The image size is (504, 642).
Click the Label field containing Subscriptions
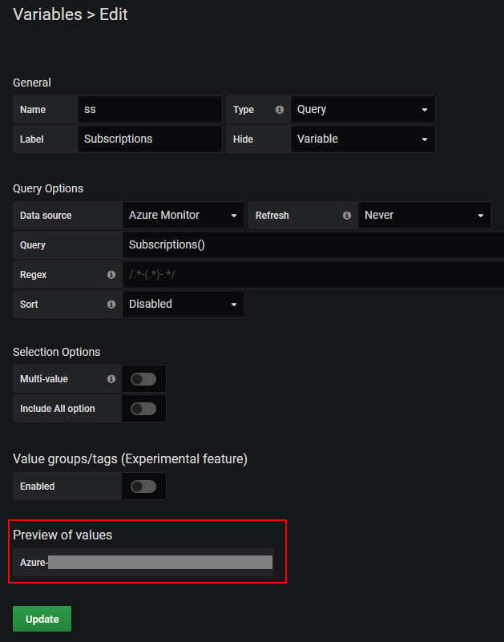click(x=150, y=139)
